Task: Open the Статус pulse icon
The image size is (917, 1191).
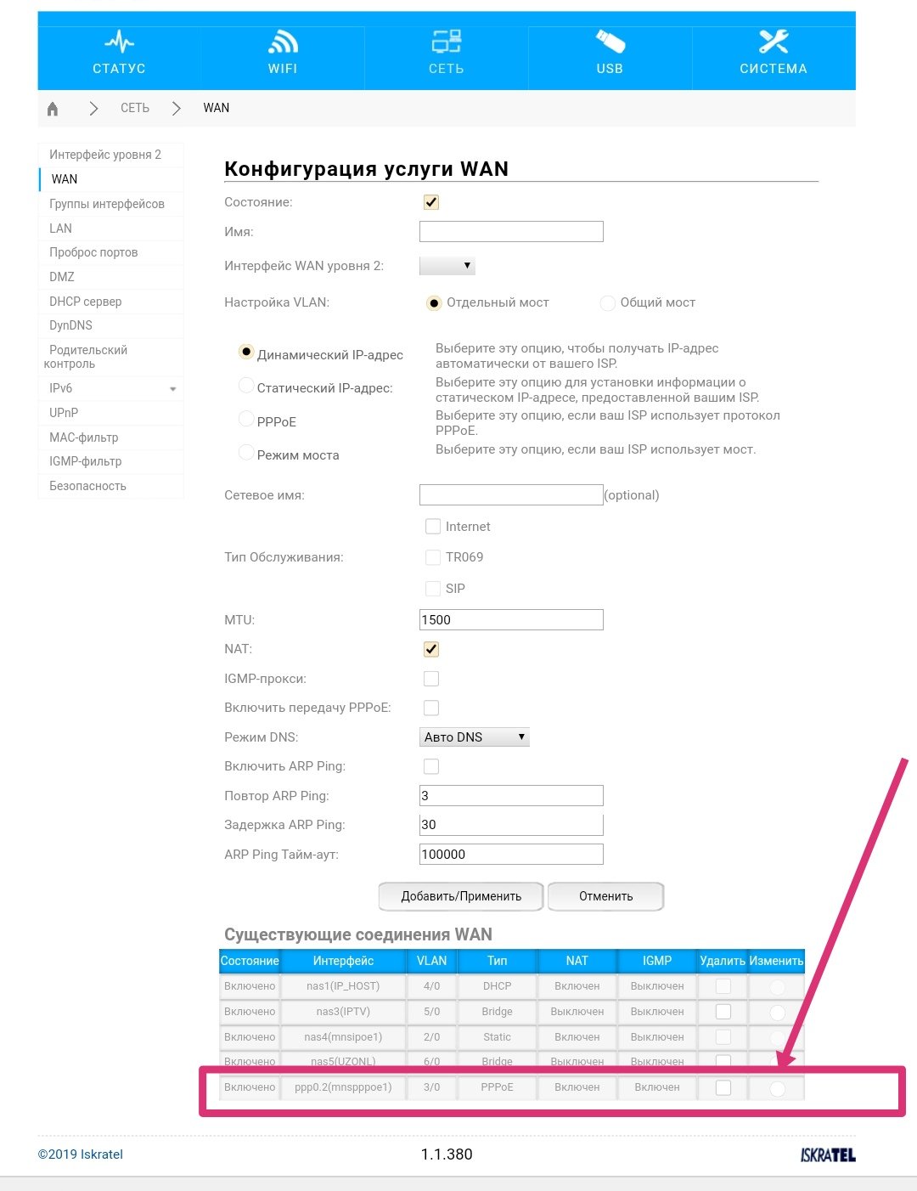Action: coord(119,42)
